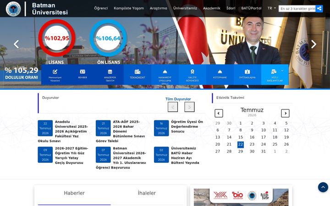Open the Üniversitemiz menu

point(185,8)
